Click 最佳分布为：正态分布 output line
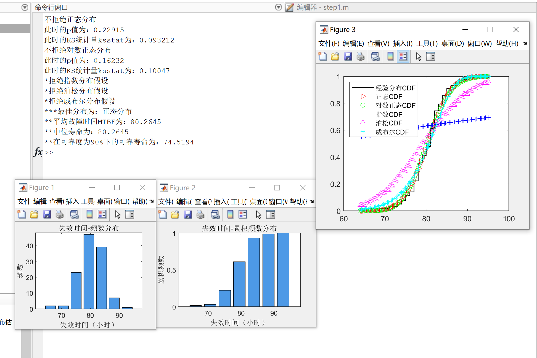The height and width of the screenshot is (358, 537). tap(88, 111)
